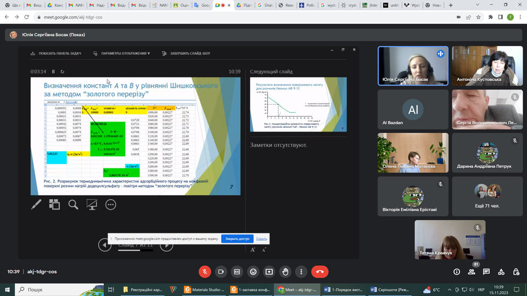Turn on closed captions
Image resolution: width=527 pixels, height=296 pixels.
coord(237,271)
